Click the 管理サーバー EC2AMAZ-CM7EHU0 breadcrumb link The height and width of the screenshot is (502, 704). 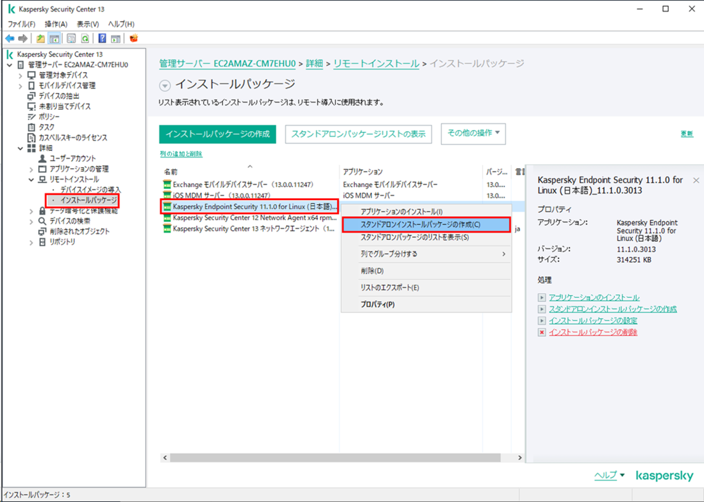click(228, 63)
